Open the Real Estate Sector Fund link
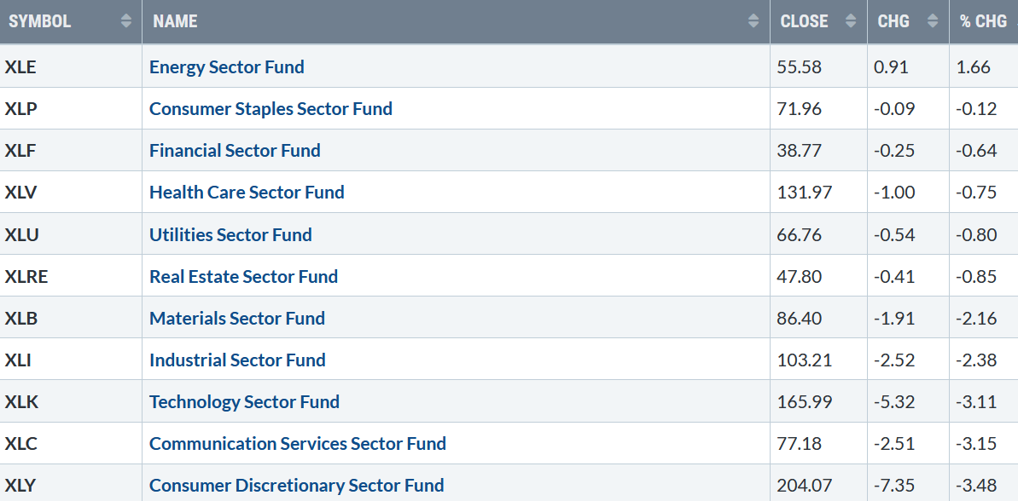Screen dimensions: 1018x501 [243, 277]
